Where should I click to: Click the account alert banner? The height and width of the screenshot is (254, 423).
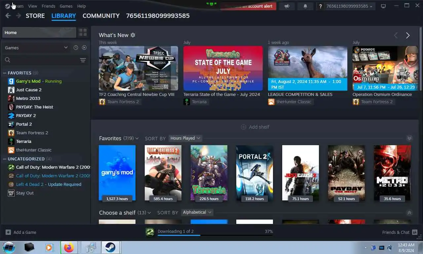coord(248,6)
